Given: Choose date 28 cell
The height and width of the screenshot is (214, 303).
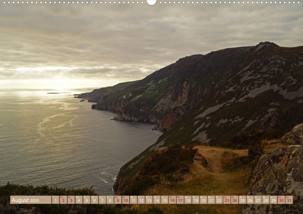Looking at the screenshot, I should (x=266, y=200).
